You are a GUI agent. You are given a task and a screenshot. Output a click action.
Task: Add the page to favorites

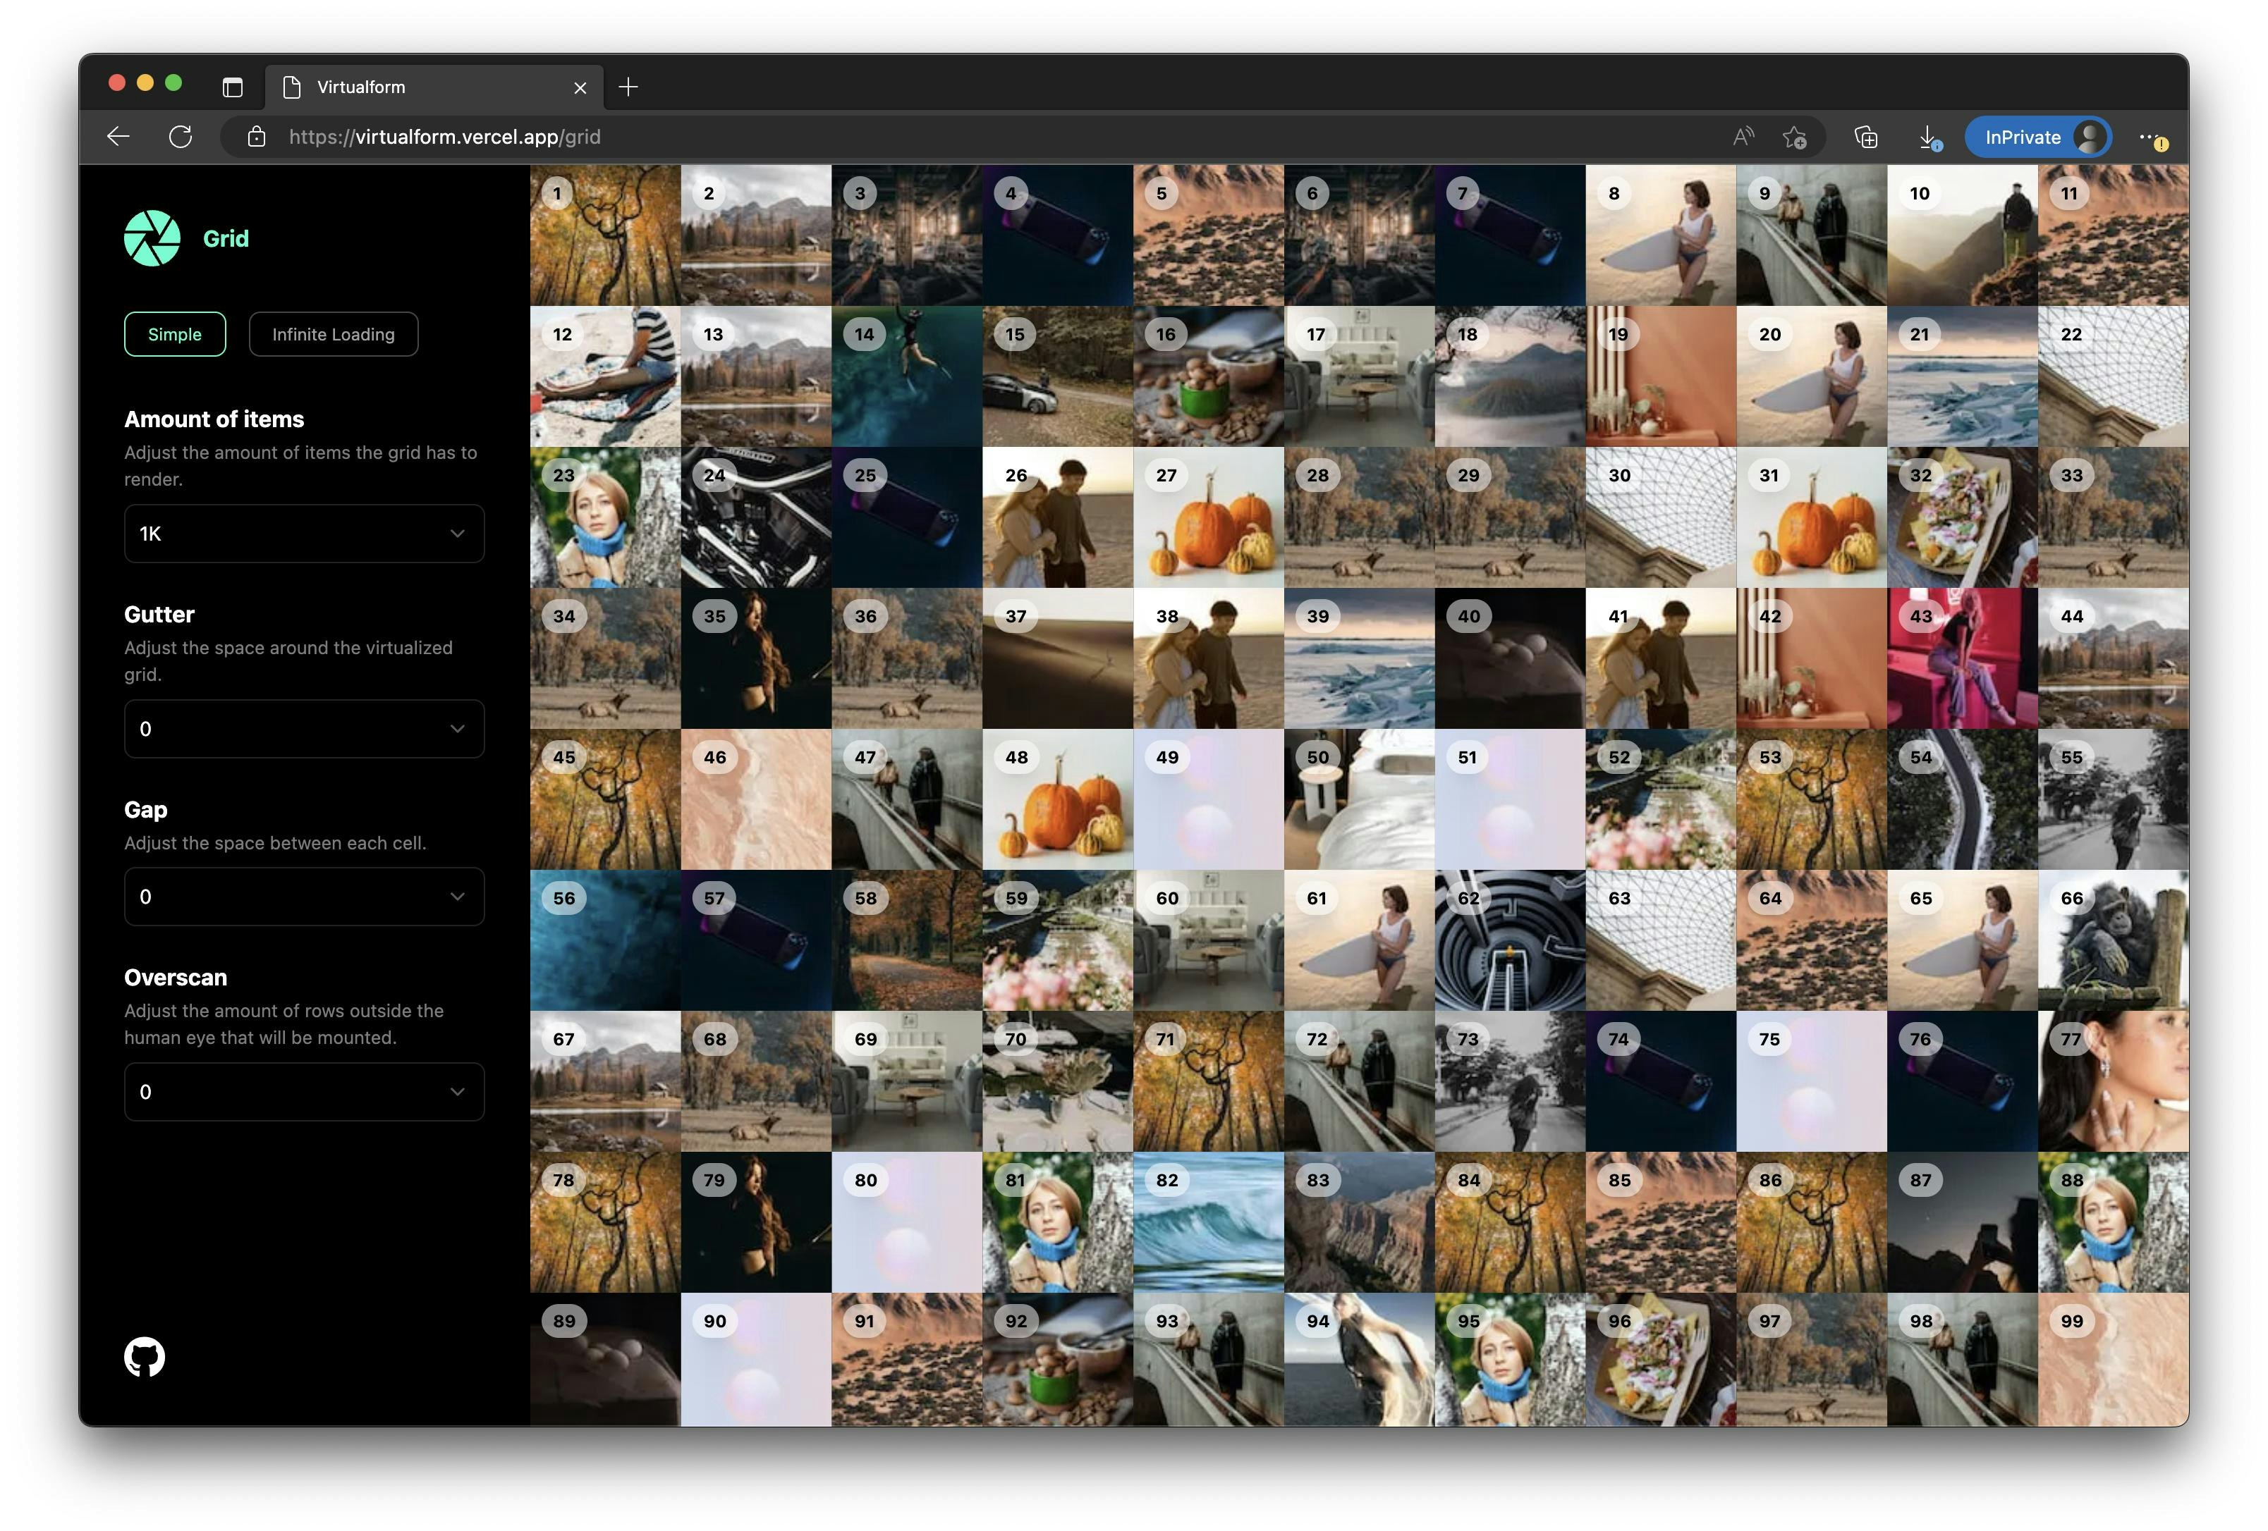pos(1797,137)
